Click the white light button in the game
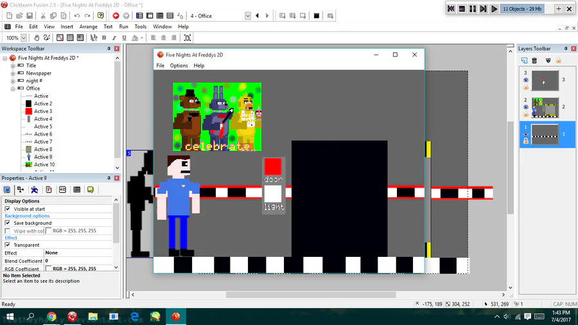 click(x=273, y=194)
